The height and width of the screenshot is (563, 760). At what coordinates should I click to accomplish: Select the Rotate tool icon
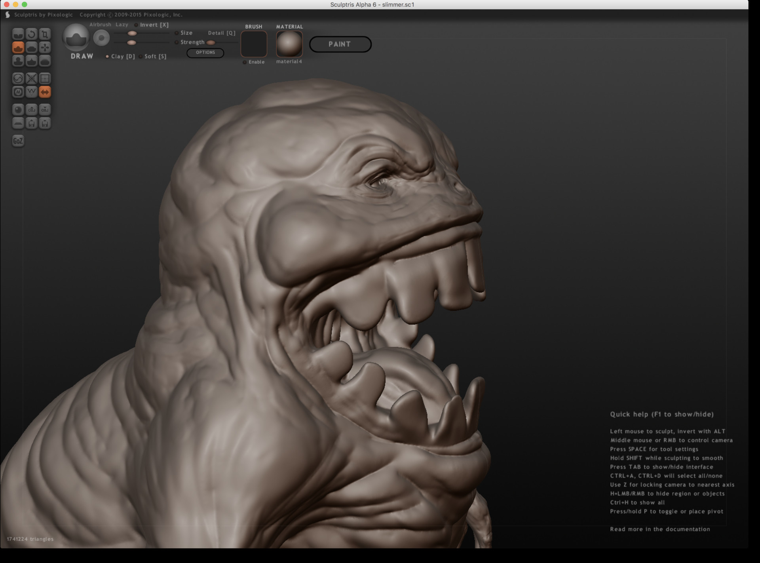[32, 34]
